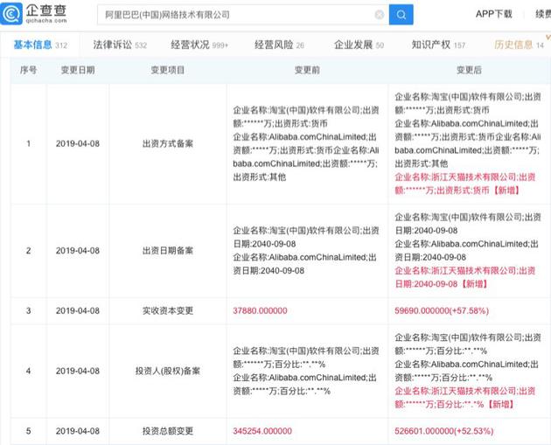The image size is (551, 445).
Task: Open the 续费 link in the header
Action: point(543,14)
